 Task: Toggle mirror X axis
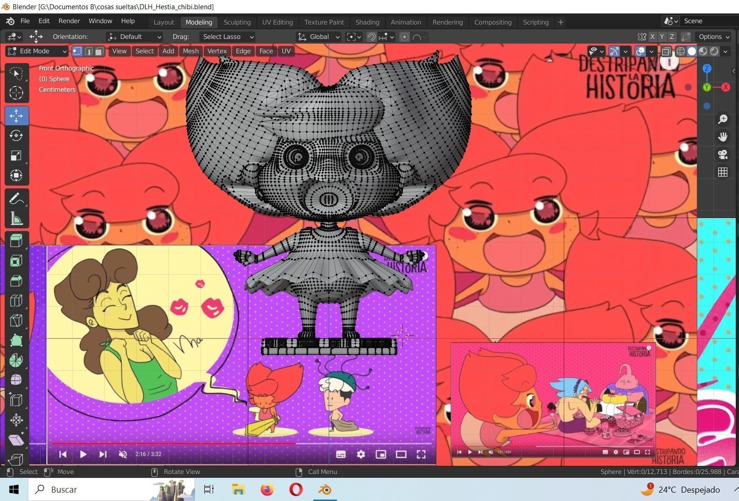pos(652,37)
